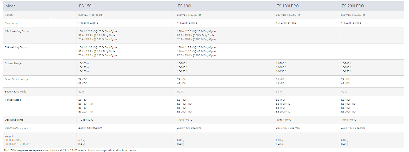The height and width of the screenshot is (152, 409).
Task: Click the ES 200i PRO column header
Action: coord(352,6)
